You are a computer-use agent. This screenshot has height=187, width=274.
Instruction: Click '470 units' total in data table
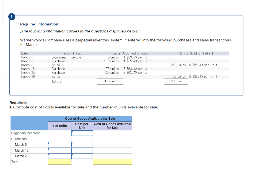pos(112,81)
